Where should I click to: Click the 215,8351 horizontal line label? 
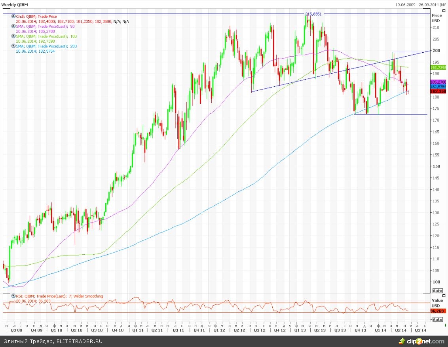coord(313,14)
